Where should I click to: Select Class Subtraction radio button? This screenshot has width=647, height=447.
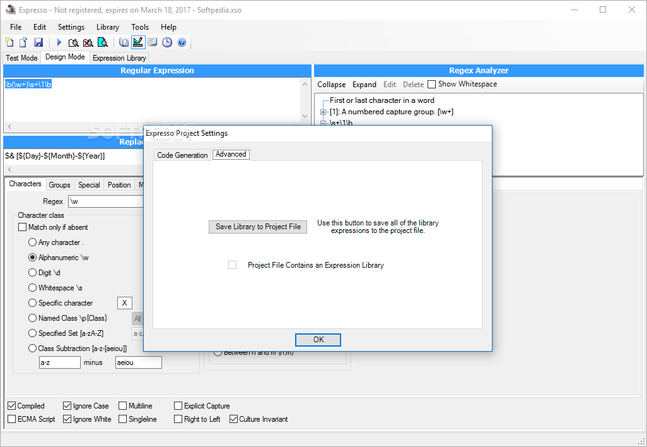[x=32, y=349]
